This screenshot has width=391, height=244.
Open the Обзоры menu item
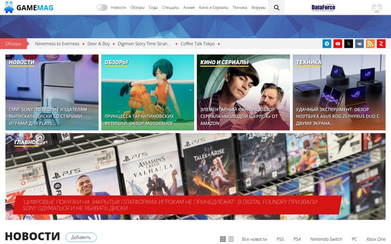[137, 8]
